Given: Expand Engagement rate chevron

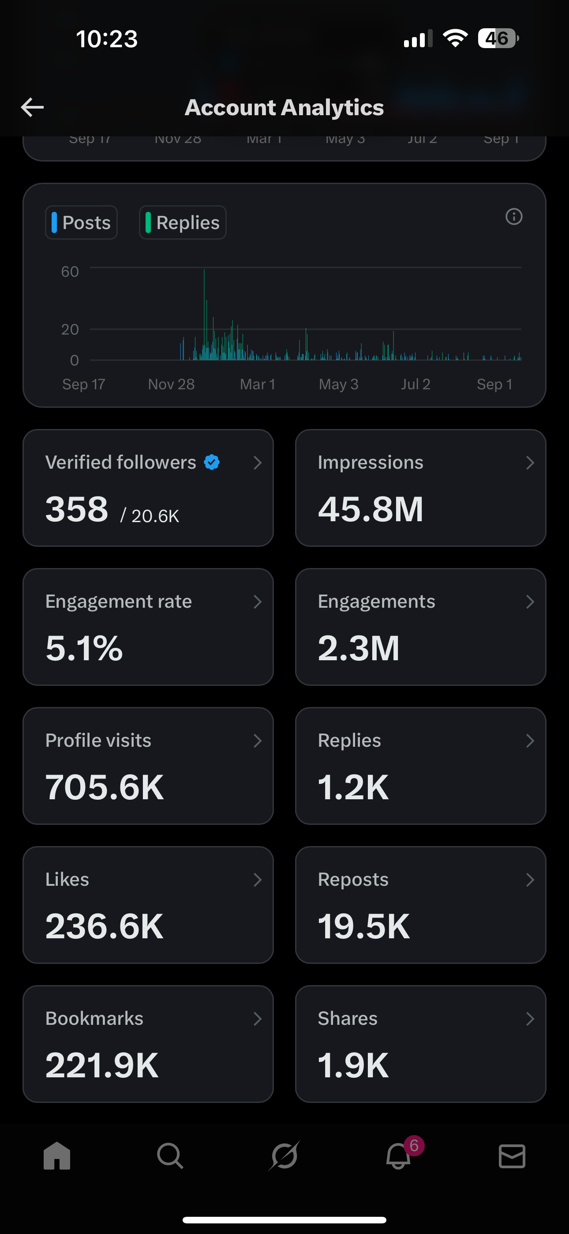Looking at the screenshot, I should pyautogui.click(x=258, y=602).
